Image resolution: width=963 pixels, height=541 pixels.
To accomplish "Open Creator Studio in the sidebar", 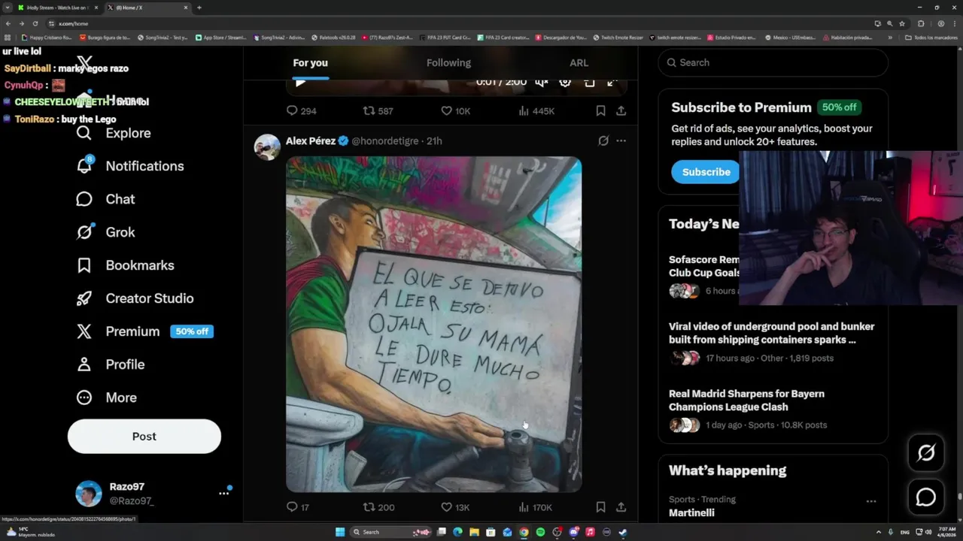I will click(x=135, y=298).
